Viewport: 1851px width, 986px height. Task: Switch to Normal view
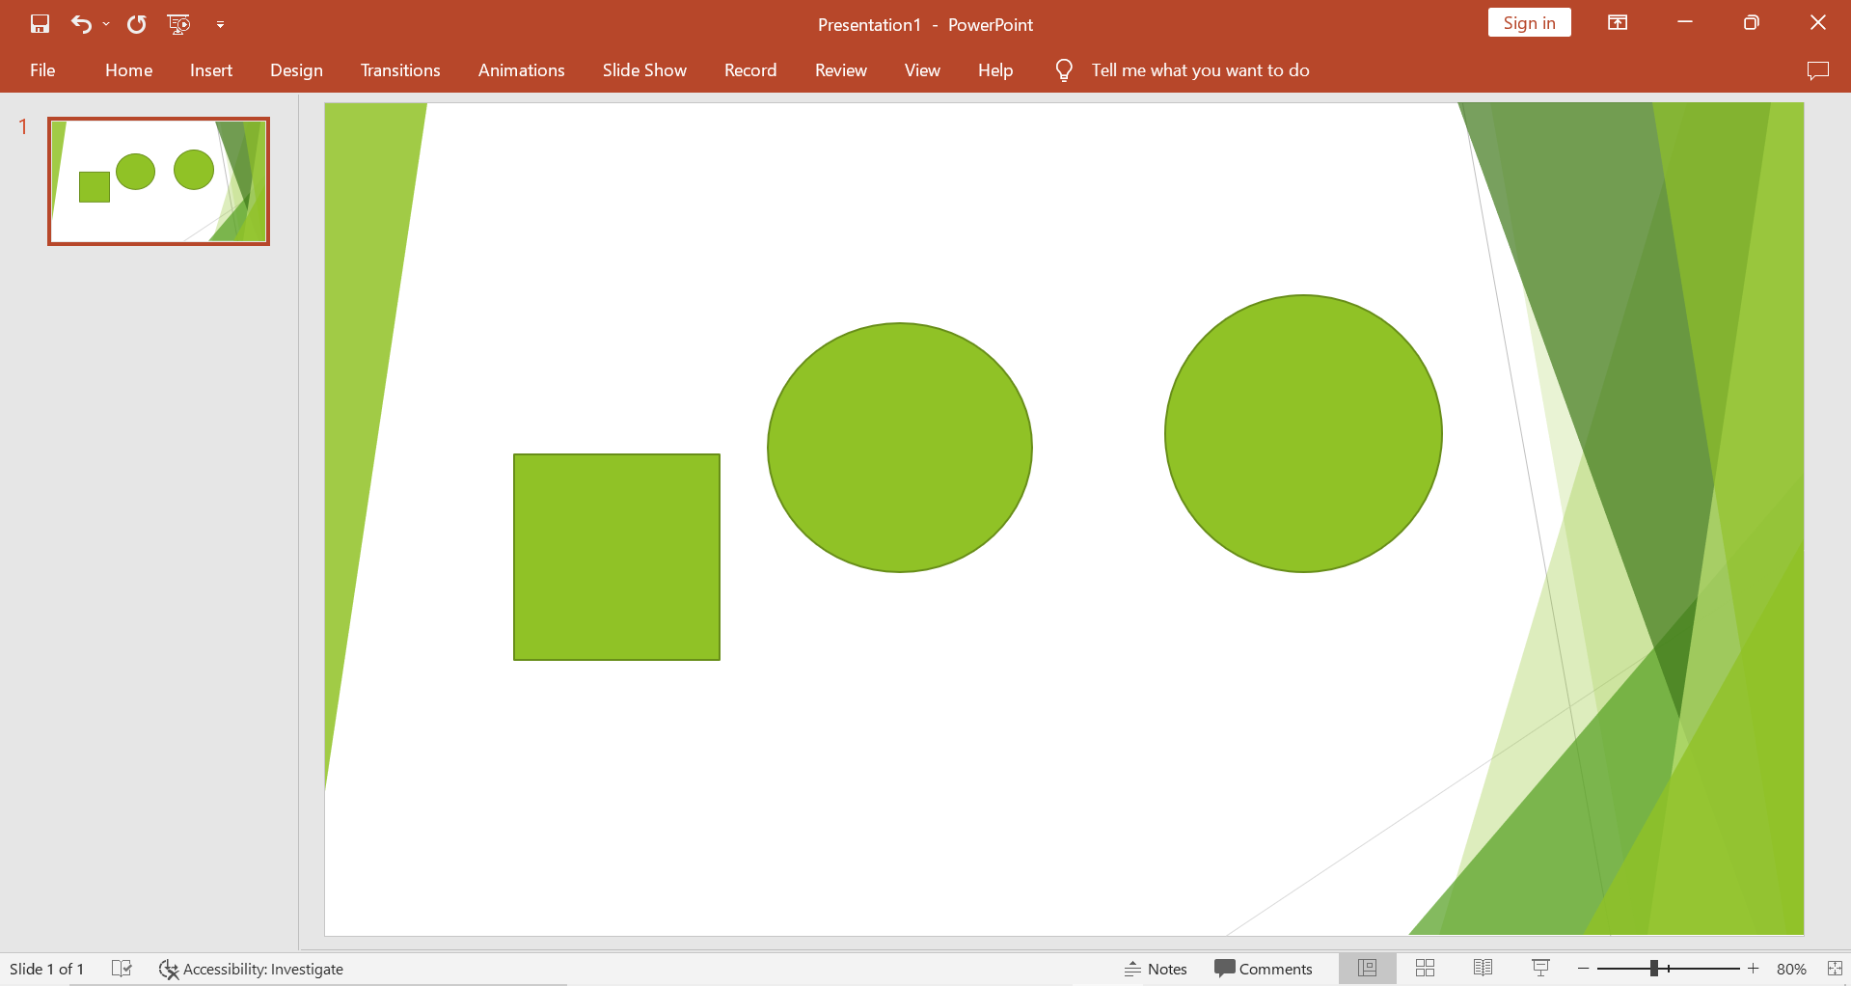(1367, 969)
